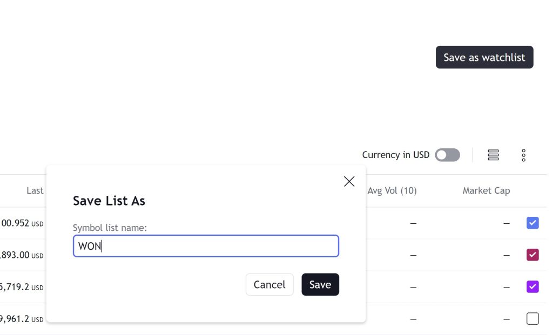Click the Symbol list name input field

[206, 246]
